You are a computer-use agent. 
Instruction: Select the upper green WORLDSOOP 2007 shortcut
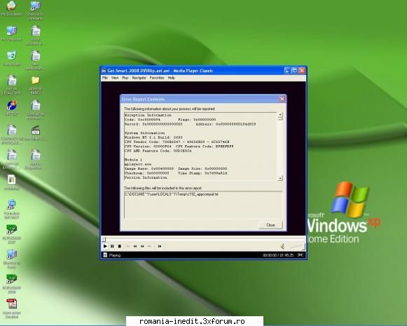tap(11, 234)
